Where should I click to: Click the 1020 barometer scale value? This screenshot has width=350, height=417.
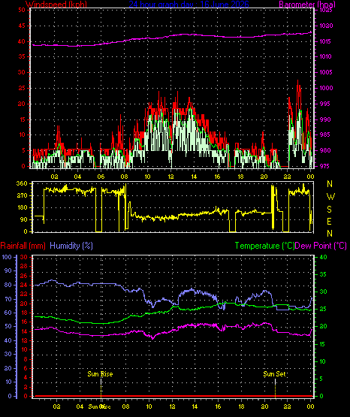click(326, 26)
